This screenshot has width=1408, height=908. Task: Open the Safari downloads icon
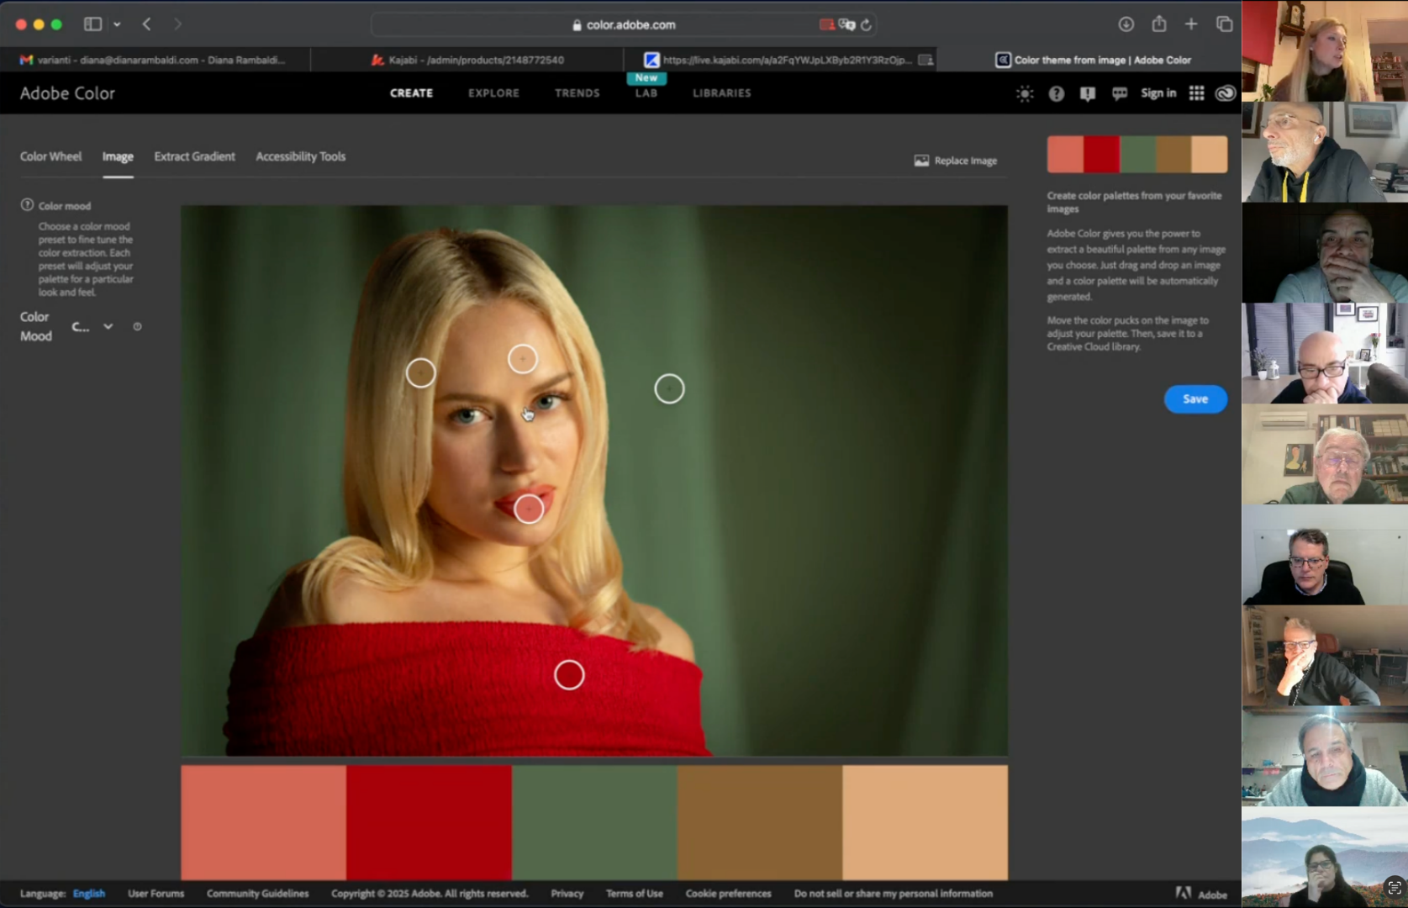[x=1126, y=24]
